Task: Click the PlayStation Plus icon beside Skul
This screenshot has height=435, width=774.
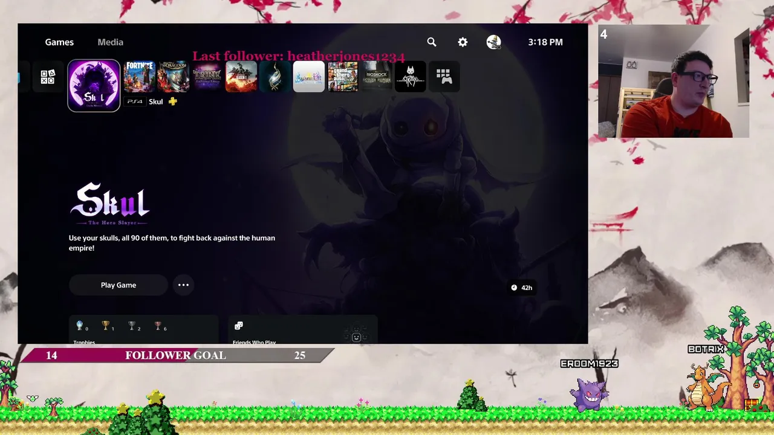Action: click(x=173, y=101)
